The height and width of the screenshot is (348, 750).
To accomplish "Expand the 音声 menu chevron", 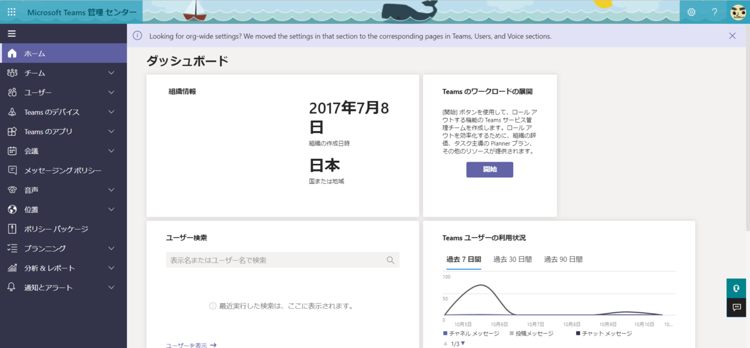I will pyautogui.click(x=111, y=190).
